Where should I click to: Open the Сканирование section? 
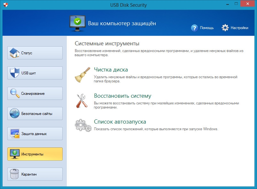pos(35,93)
